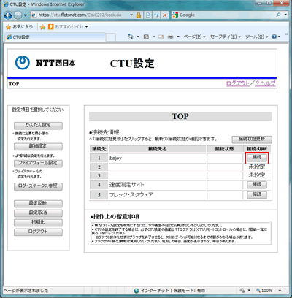Click the compatibility view icon
This screenshot has height=298, width=292.
[147, 15]
